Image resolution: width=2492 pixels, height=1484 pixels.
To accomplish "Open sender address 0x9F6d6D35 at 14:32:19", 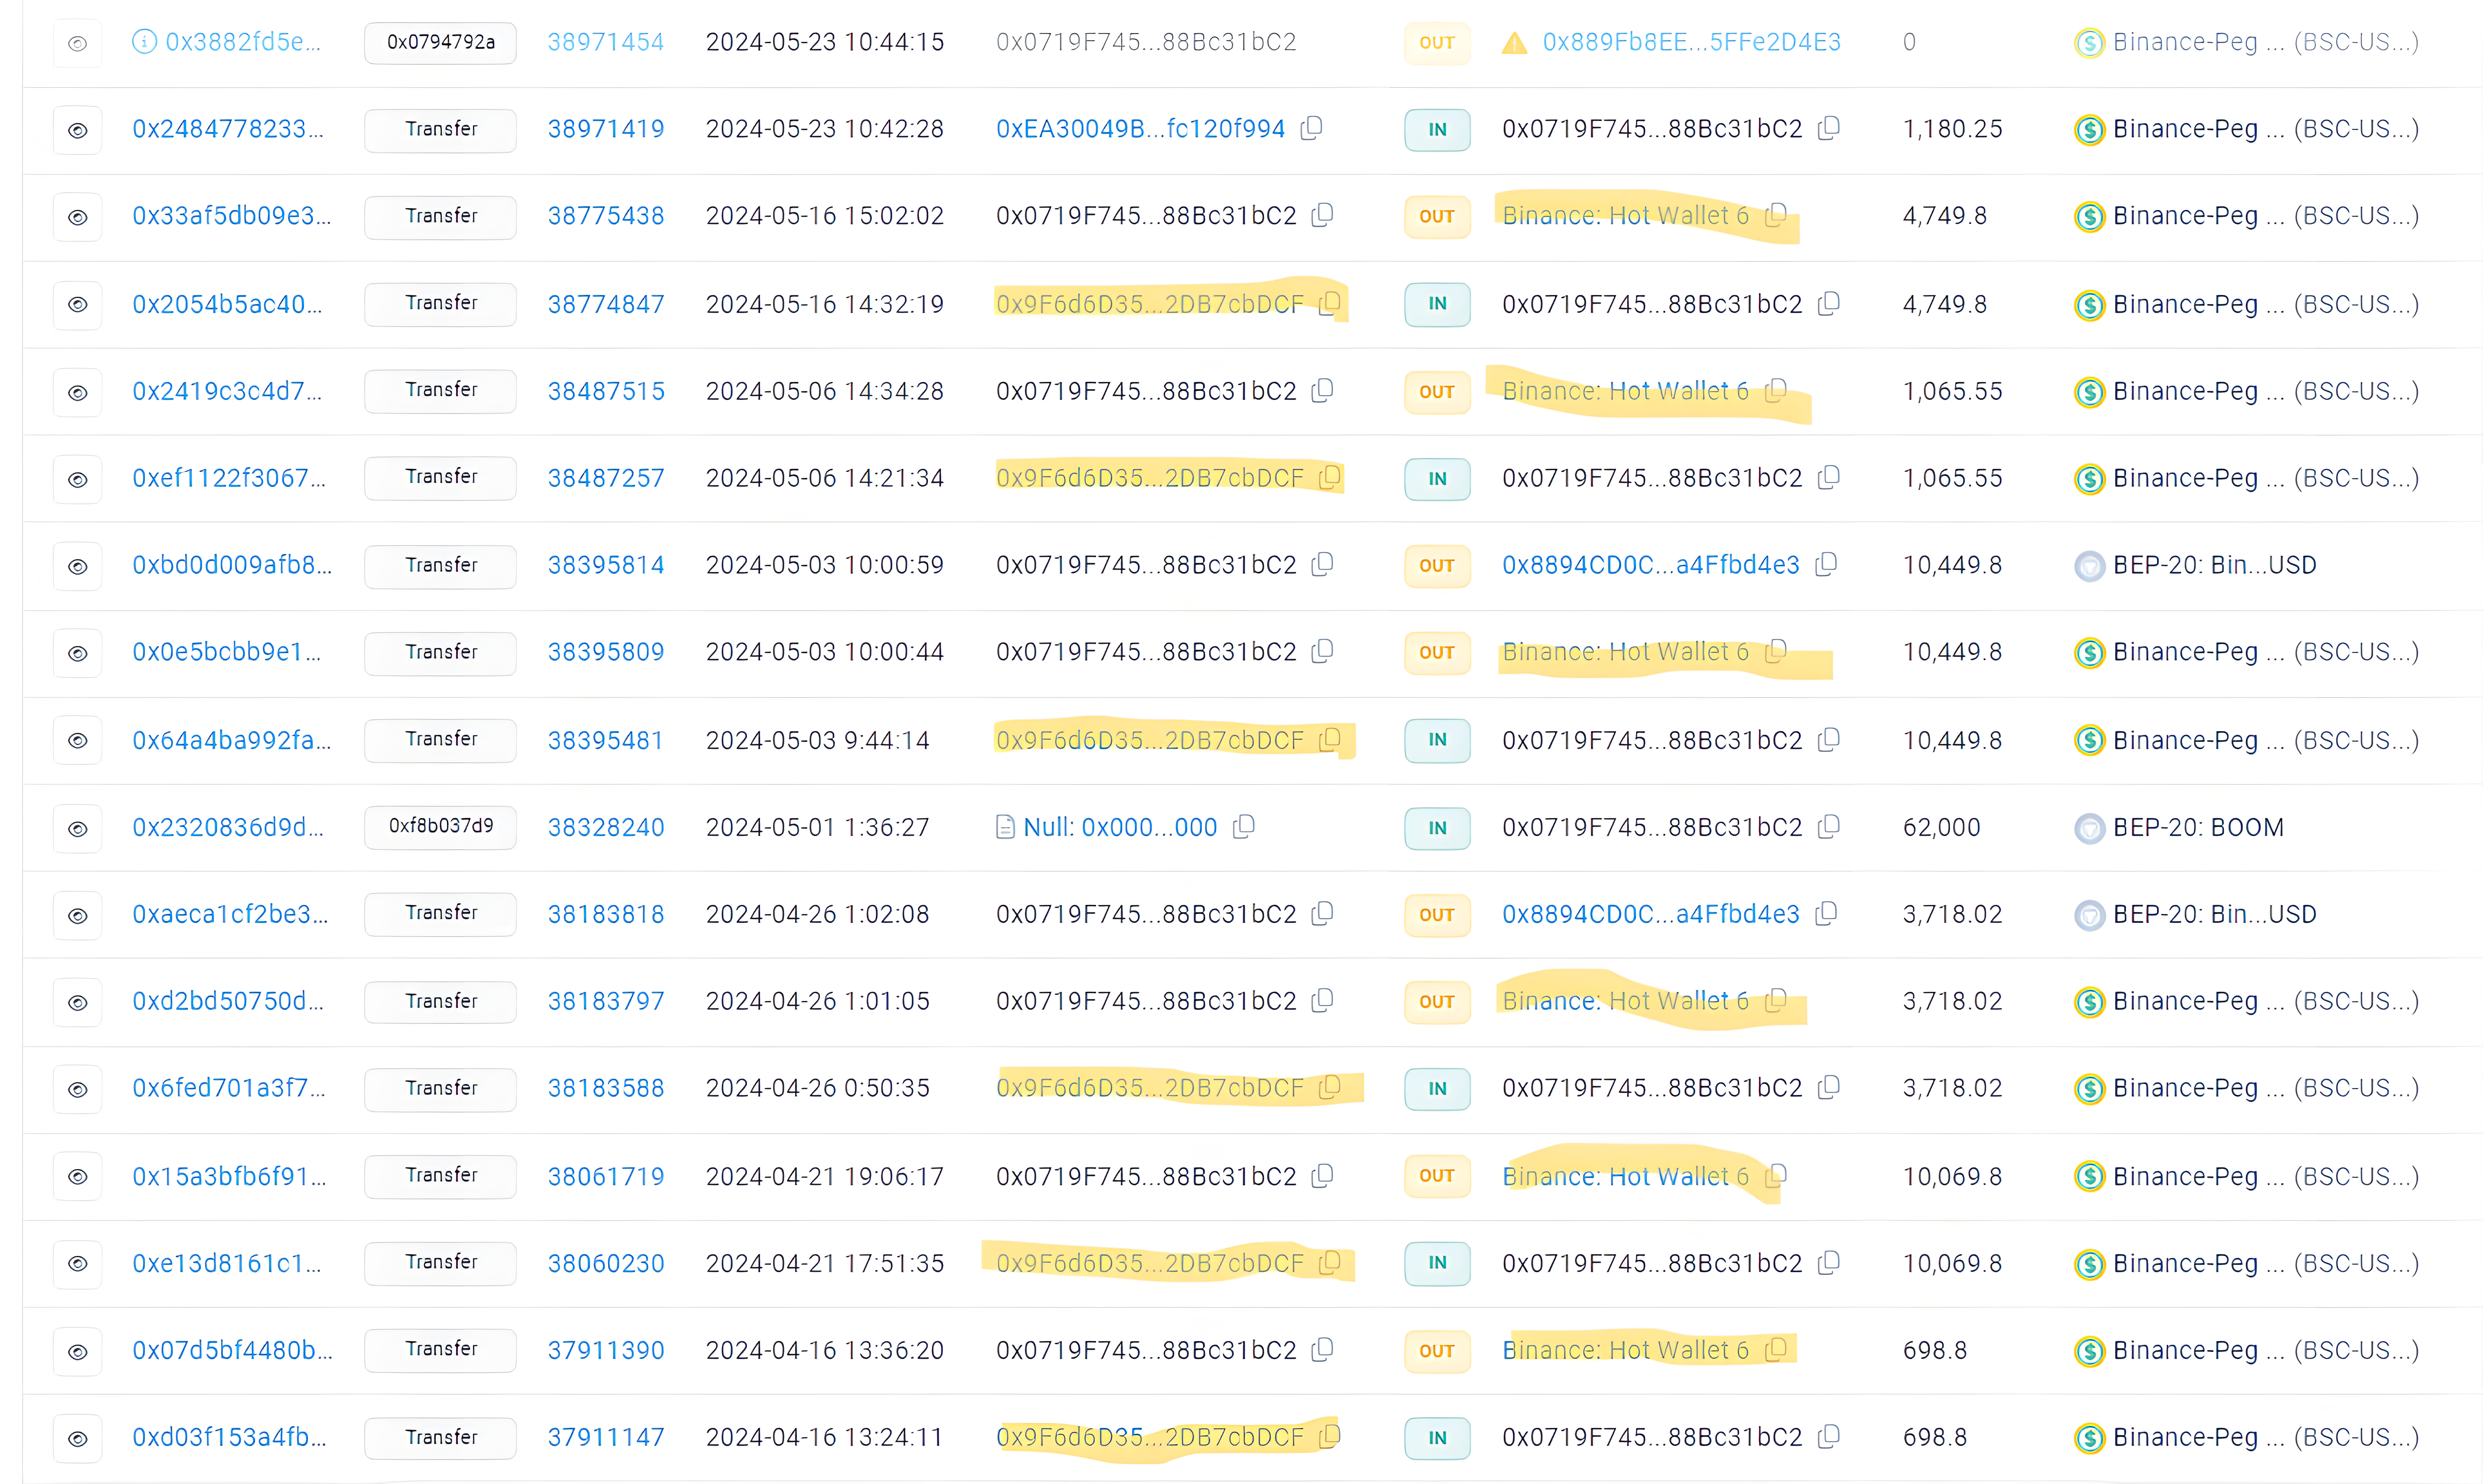I will (x=1149, y=304).
